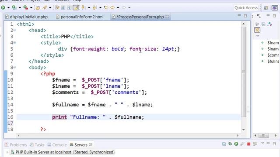Switch to the Problems tab

point(16,145)
